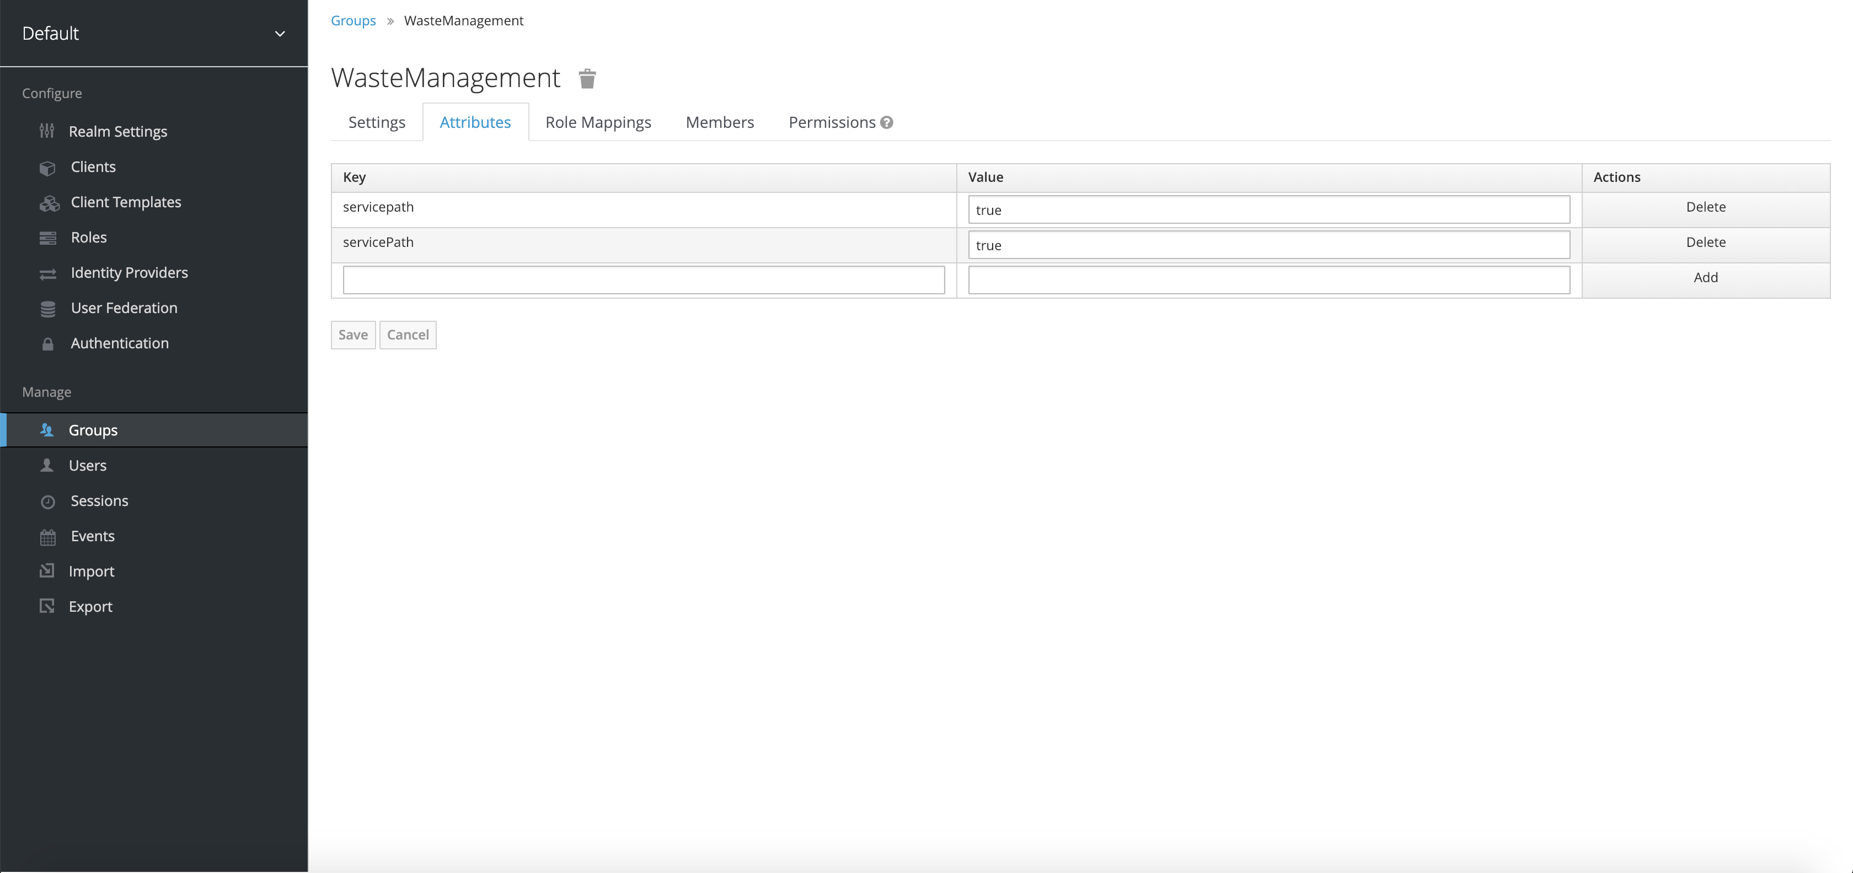This screenshot has height=873, width=1853.
Task: Click the Realm Settings sliders icon
Action: (x=47, y=131)
